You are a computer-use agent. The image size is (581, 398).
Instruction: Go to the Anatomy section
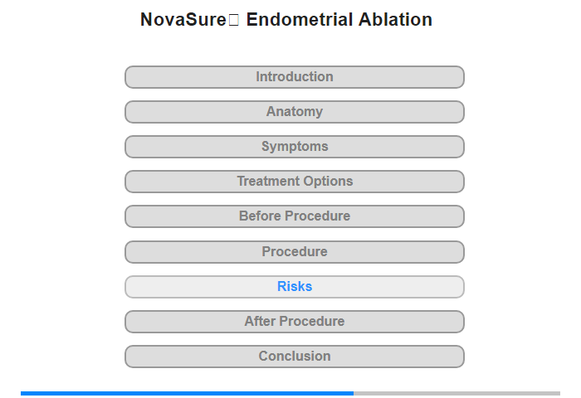pyautogui.click(x=295, y=112)
